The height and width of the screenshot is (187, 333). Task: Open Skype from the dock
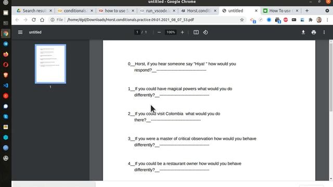(x=6, y=116)
